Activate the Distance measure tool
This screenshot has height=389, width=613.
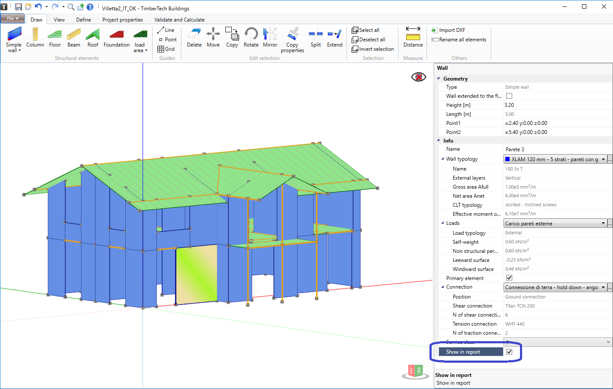click(413, 37)
